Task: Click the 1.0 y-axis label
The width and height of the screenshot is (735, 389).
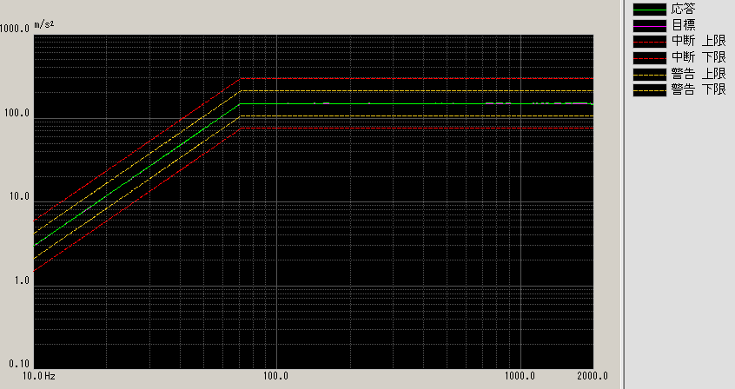Action: (x=22, y=280)
